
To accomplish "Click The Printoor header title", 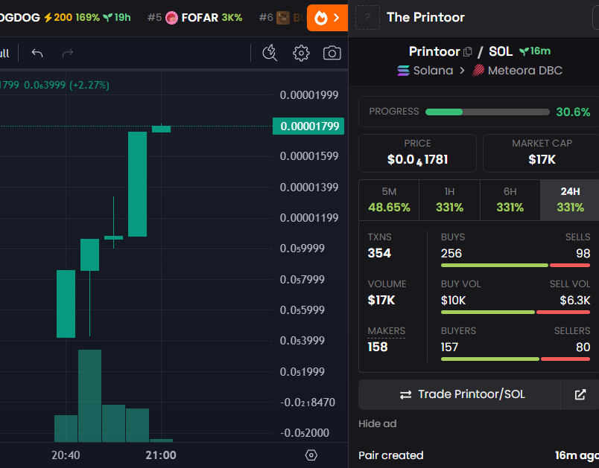I will tap(425, 17).
